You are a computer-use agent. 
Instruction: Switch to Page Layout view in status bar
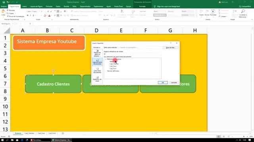click(x=224, y=136)
